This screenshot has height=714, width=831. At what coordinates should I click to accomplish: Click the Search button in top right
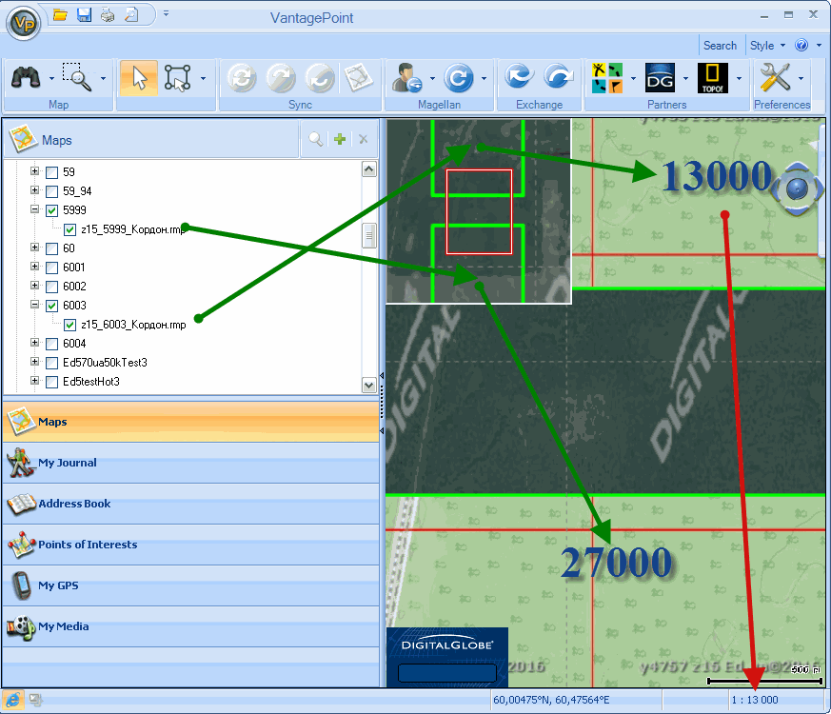coord(720,45)
